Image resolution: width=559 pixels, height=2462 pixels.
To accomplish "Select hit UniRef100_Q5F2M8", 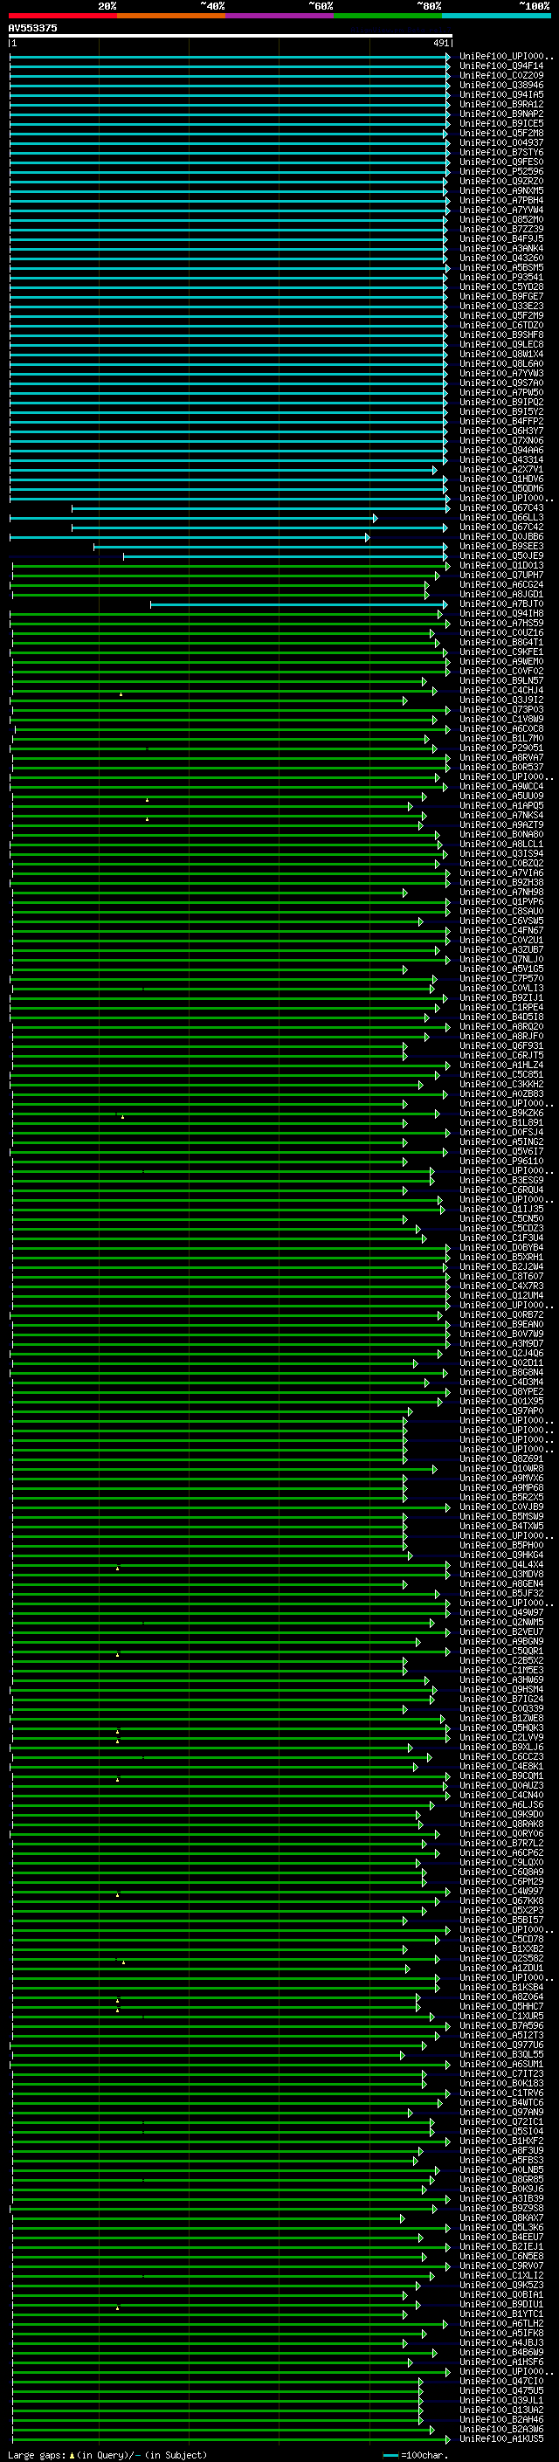I will tap(500, 133).
